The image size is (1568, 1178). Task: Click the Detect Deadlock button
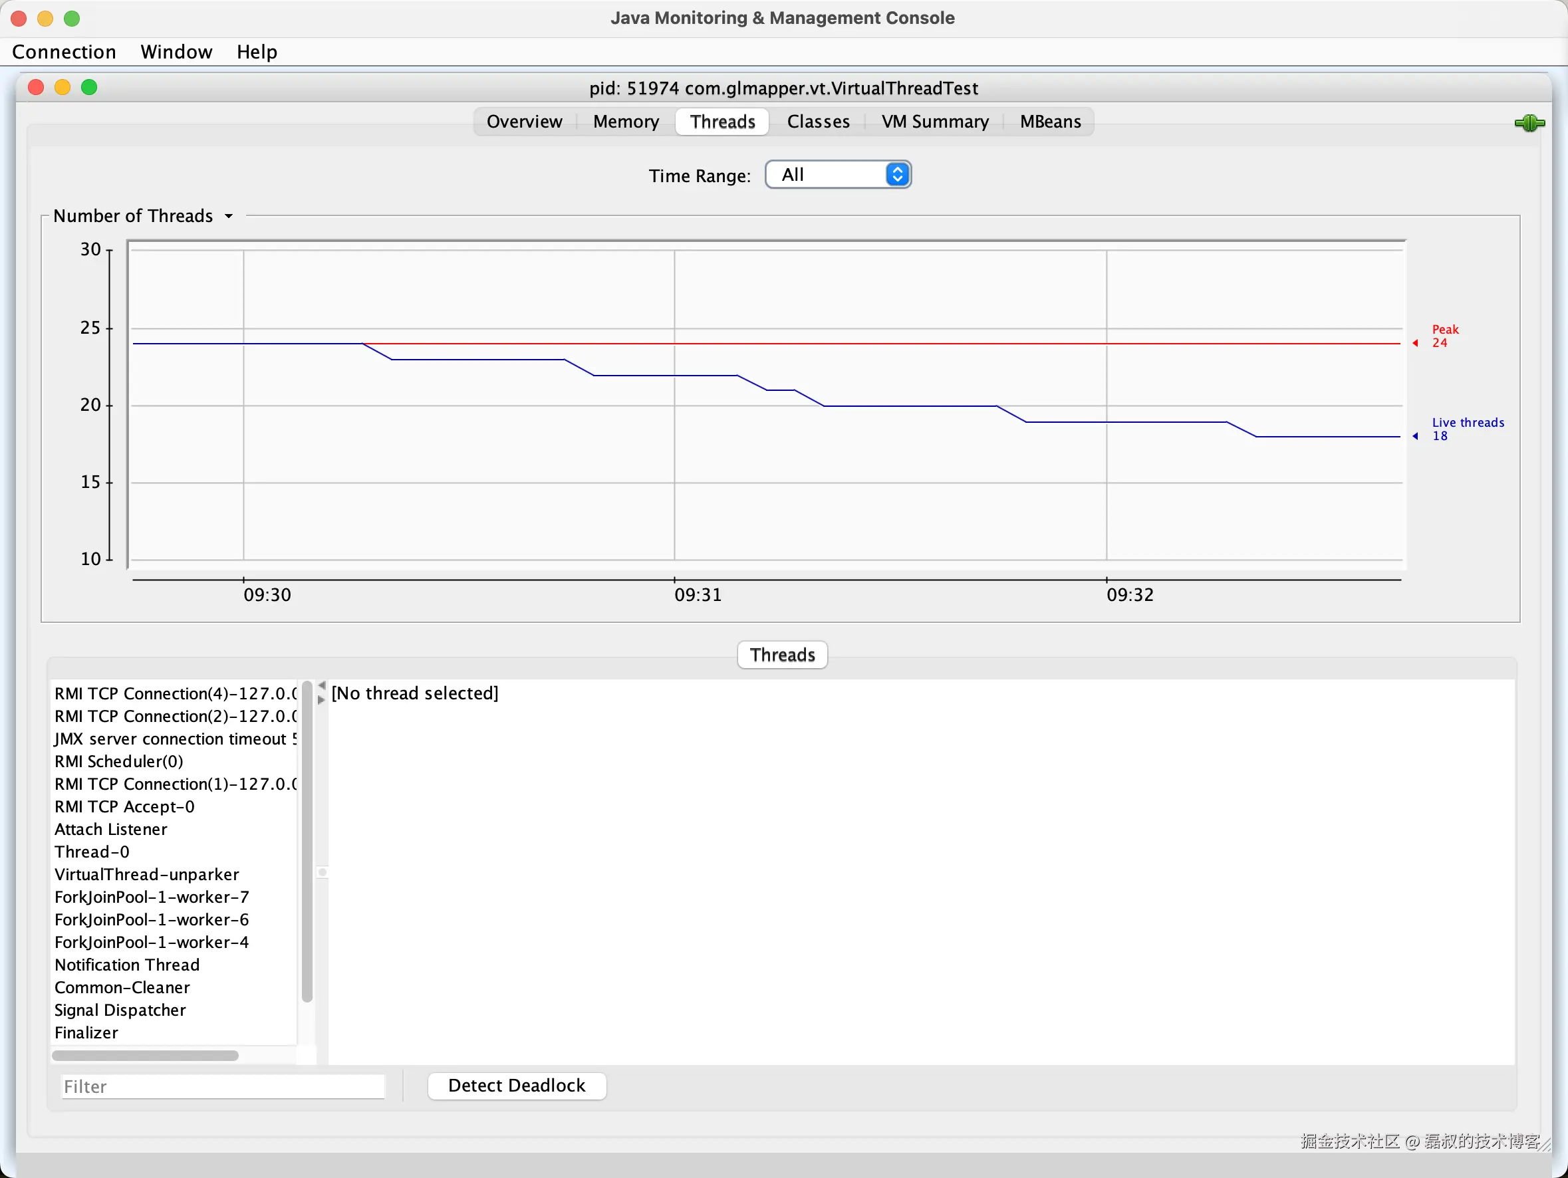[x=516, y=1085]
